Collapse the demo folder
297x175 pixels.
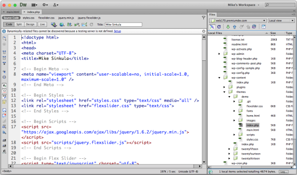(x=229, y=97)
